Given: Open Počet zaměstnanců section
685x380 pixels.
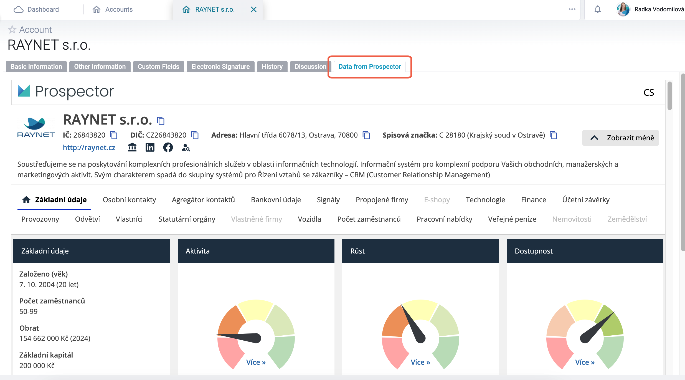Looking at the screenshot, I should [369, 219].
